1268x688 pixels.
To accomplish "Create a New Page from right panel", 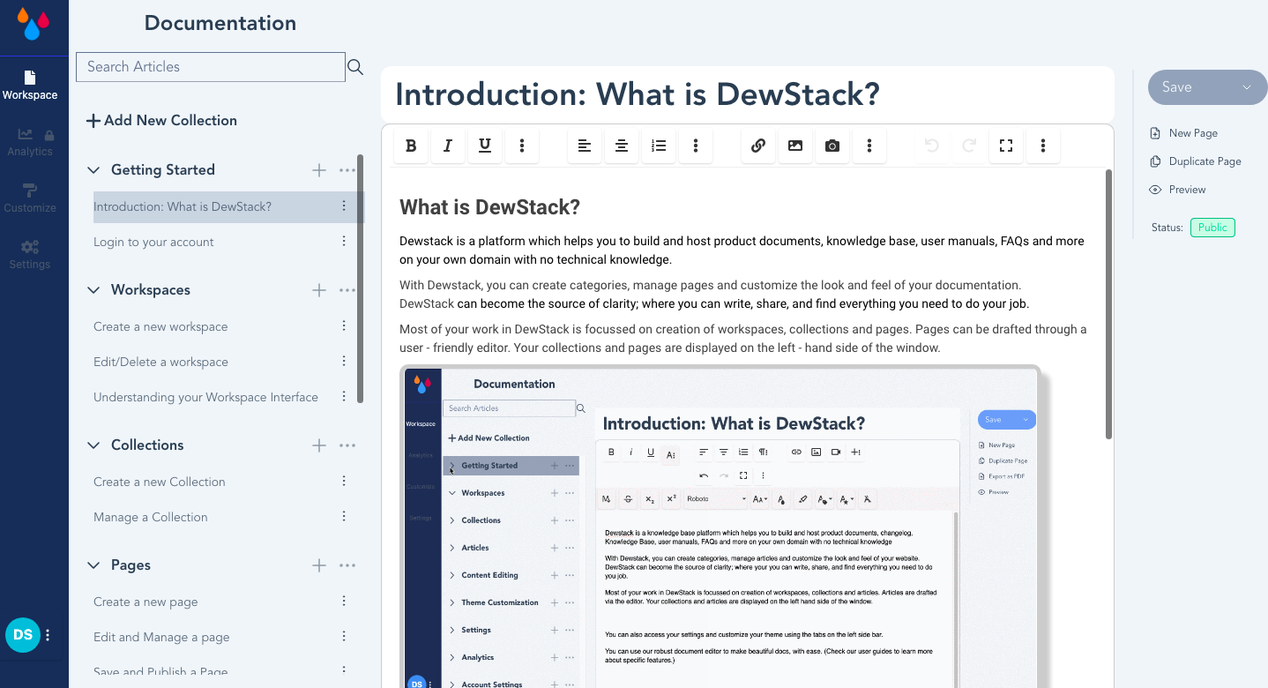I will [x=1184, y=133].
